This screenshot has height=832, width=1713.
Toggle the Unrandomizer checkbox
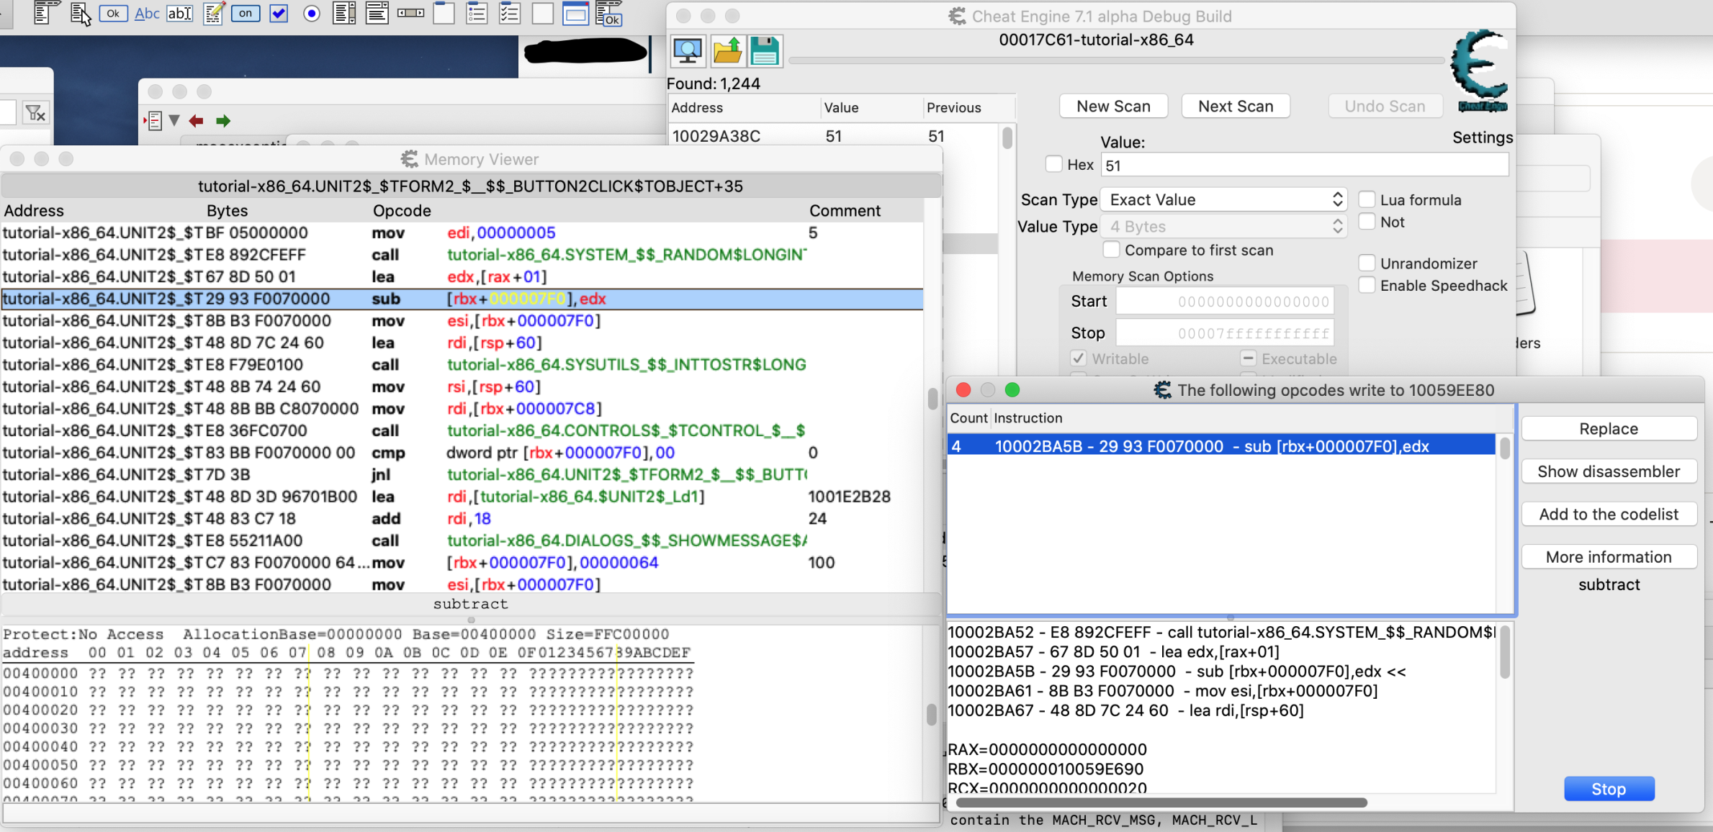coord(1367,263)
